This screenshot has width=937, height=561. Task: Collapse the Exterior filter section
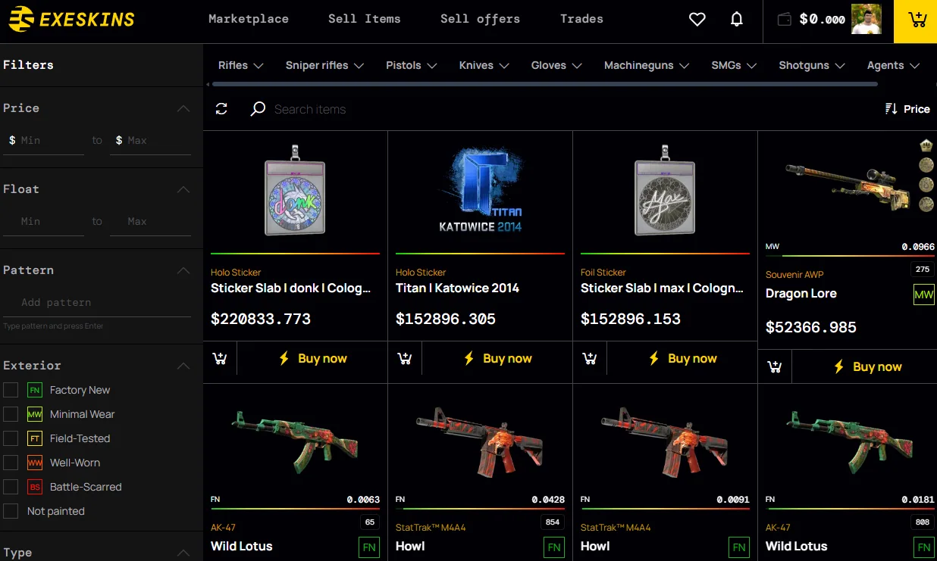[183, 366]
